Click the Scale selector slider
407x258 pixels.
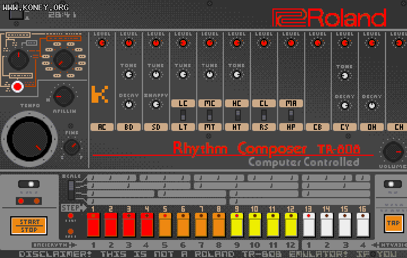pos(71,190)
